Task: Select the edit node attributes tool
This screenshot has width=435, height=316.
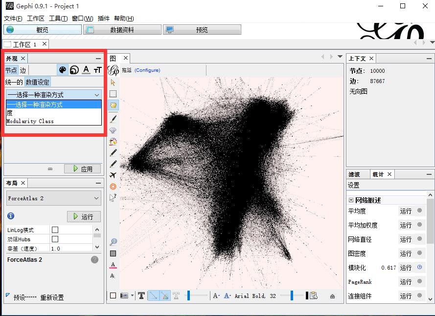Action: [x=113, y=197]
